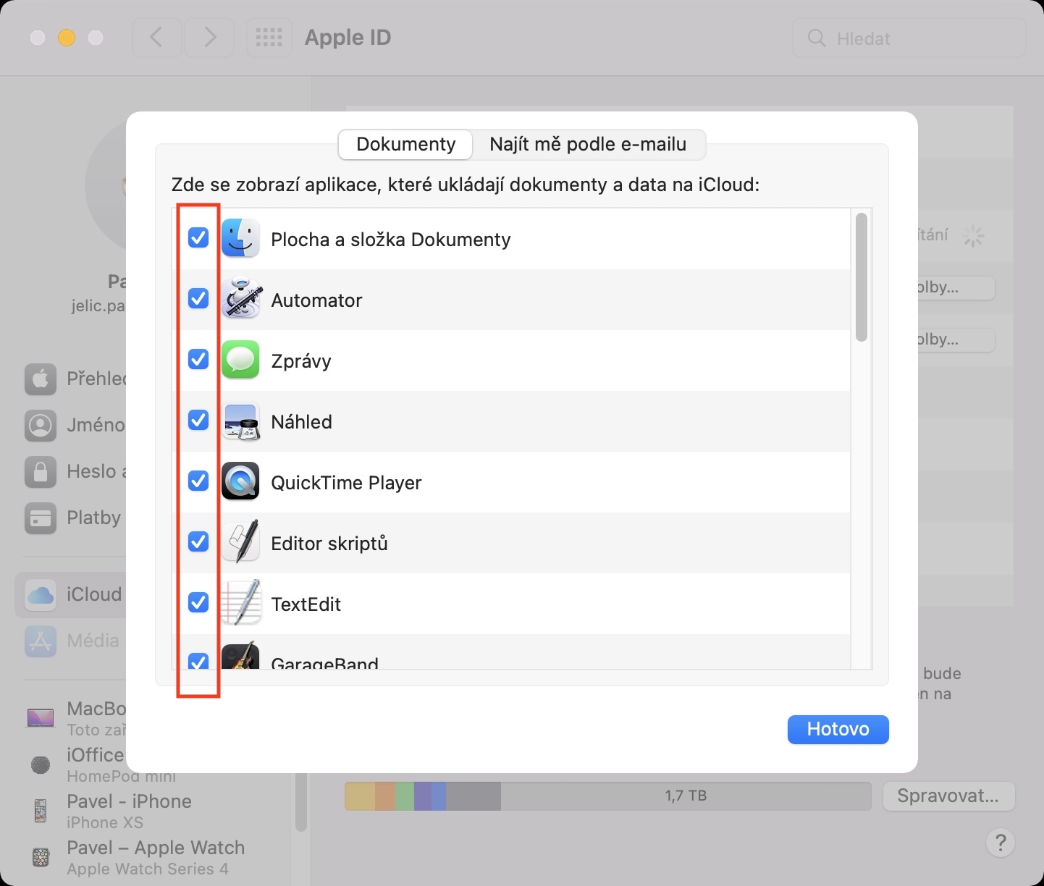Go forward with the right chevron toolbar button
1044x886 pixels.
tap(209, 38)
